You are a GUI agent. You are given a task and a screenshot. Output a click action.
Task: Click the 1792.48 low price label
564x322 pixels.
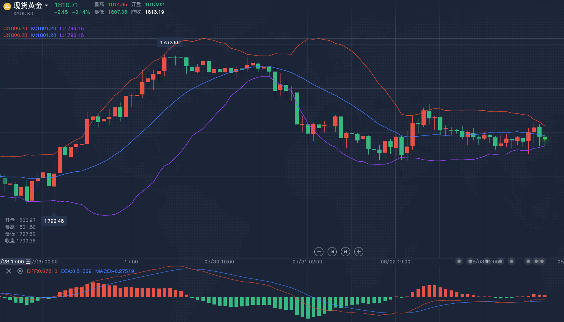(54, 221)
